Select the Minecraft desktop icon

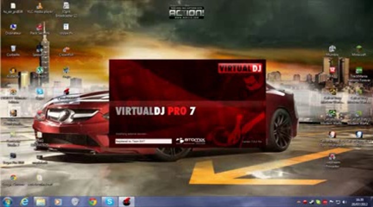coord(359,51)
